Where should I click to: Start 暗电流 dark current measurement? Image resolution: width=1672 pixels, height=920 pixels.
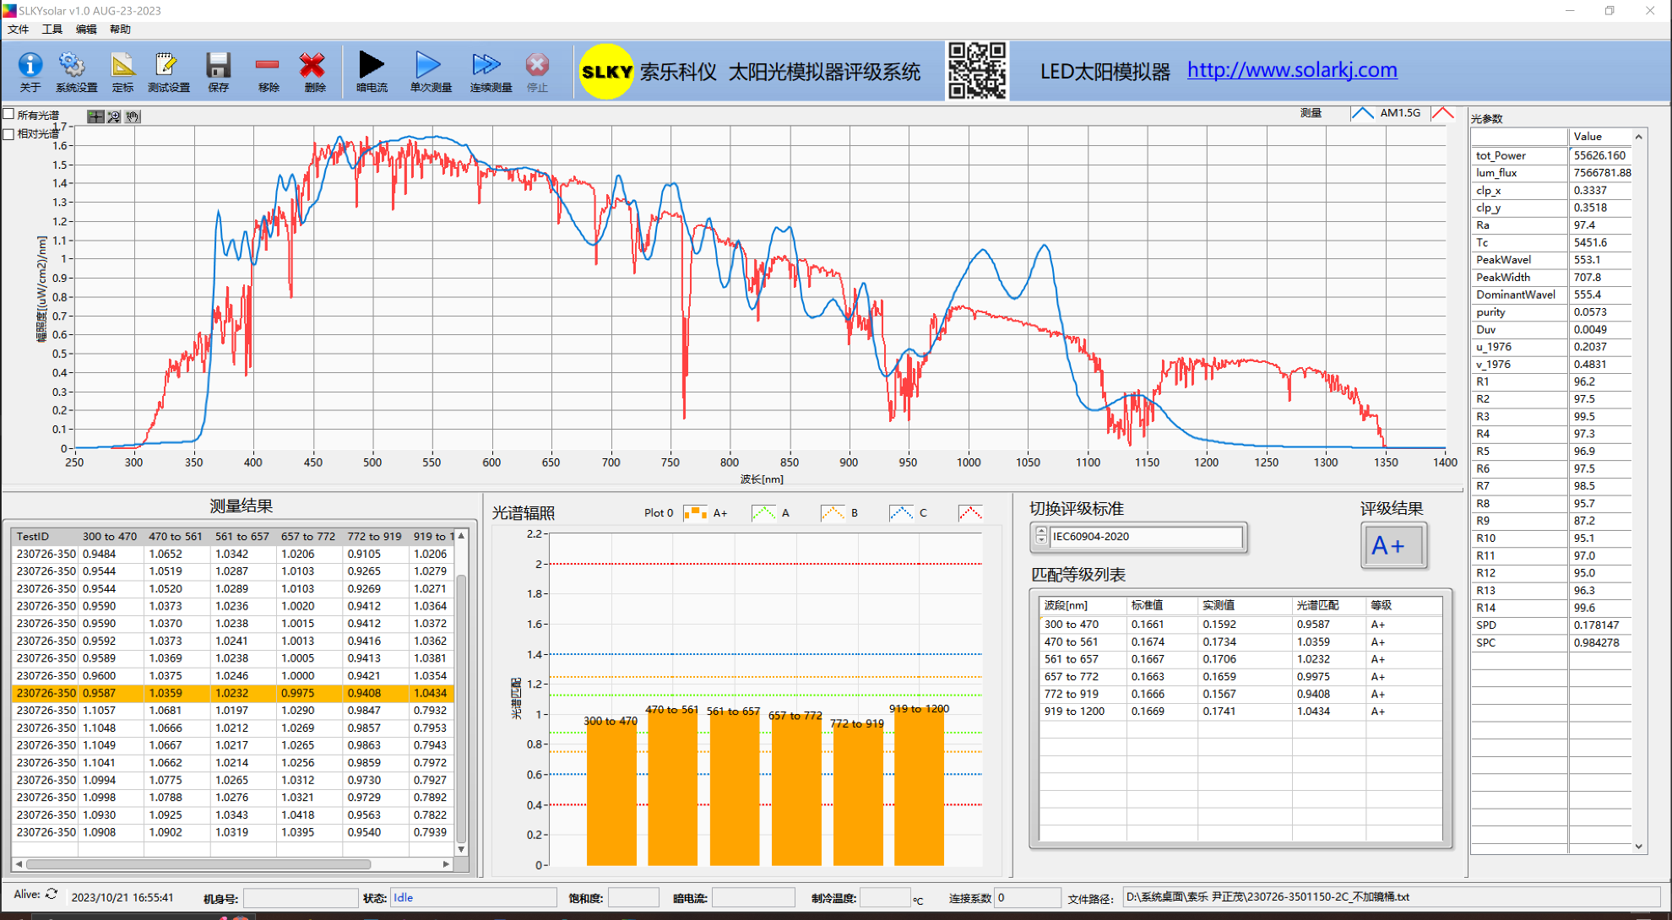coord(371,66)
